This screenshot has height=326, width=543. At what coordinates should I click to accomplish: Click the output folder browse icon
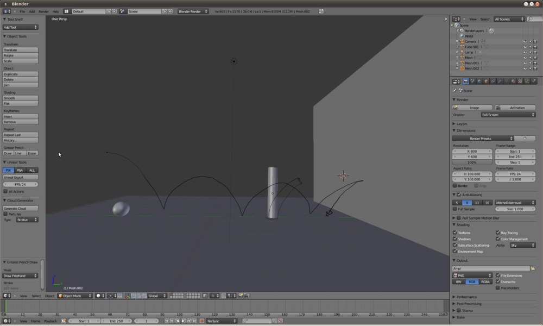[x=533, y=268]
